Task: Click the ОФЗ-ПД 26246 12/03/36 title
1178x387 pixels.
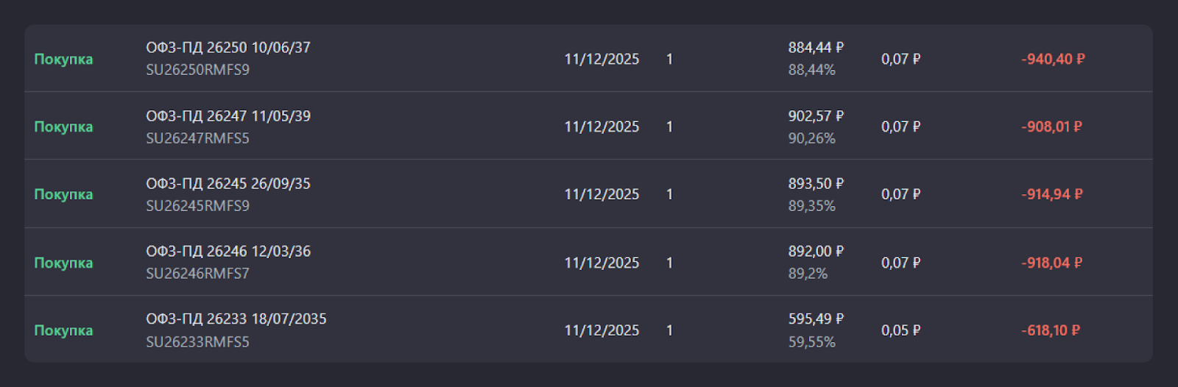Action: coord(228,252)
